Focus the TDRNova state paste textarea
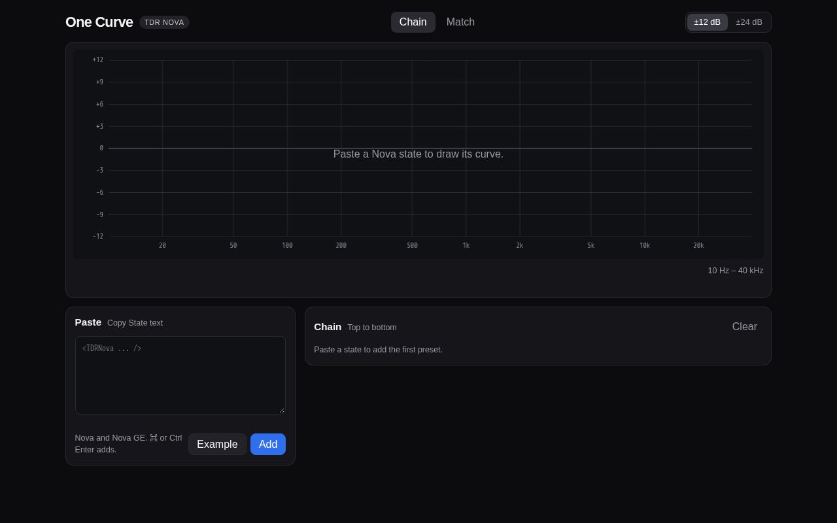 click(x=180, y=375)
